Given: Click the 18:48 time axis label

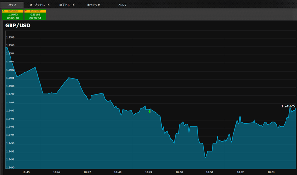Looking at the screenshot, I should tap(118, 172).
